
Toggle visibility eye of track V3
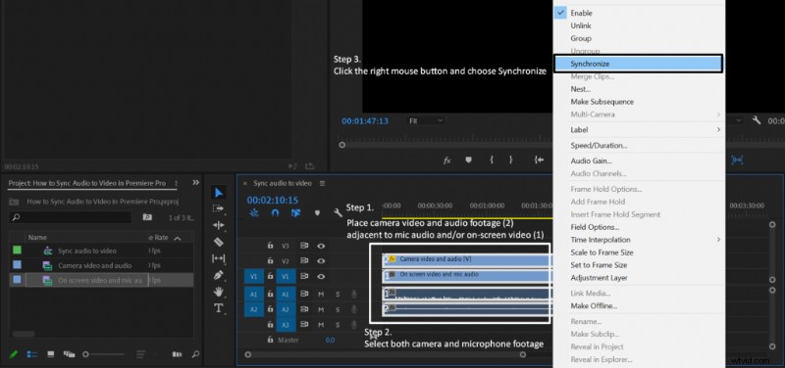pos(321,246)
